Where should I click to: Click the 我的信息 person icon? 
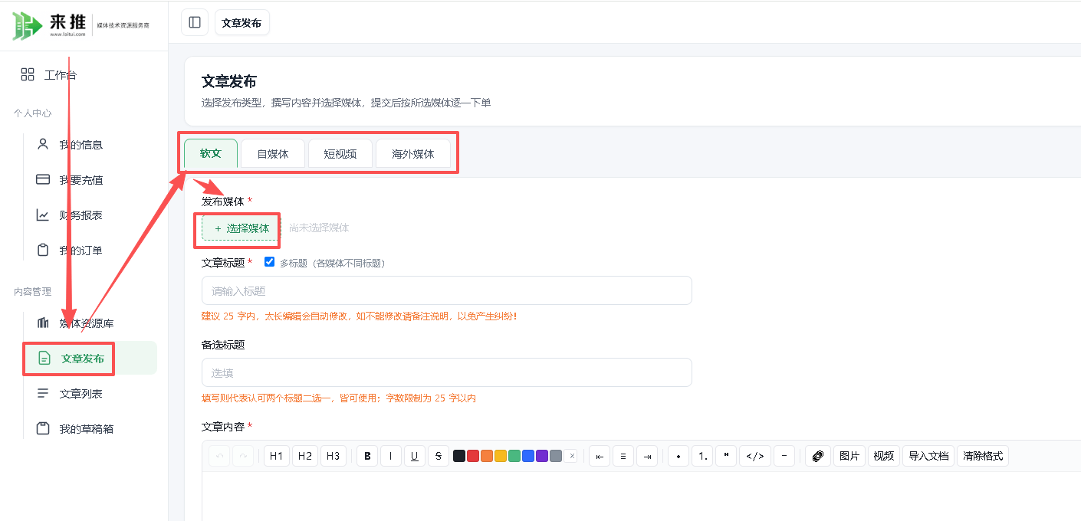[x=43, y=144]
